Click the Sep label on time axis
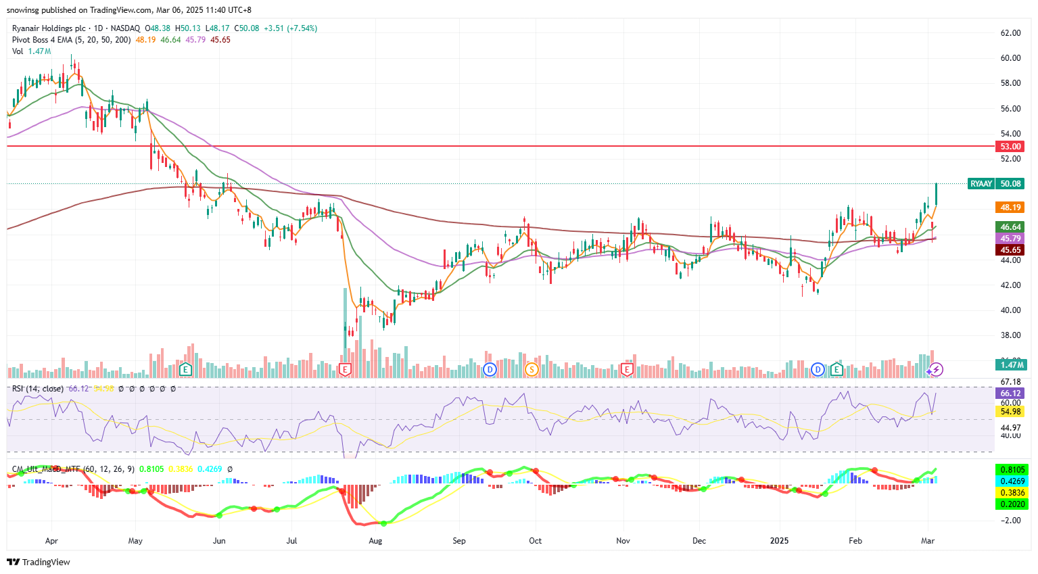The image size is (1038, 574). click(459, 541)
